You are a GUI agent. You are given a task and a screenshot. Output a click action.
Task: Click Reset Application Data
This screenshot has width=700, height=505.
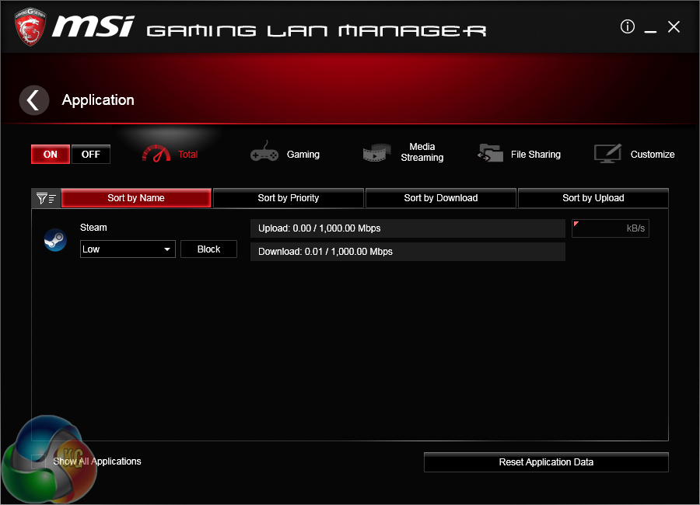pos(546,462)
